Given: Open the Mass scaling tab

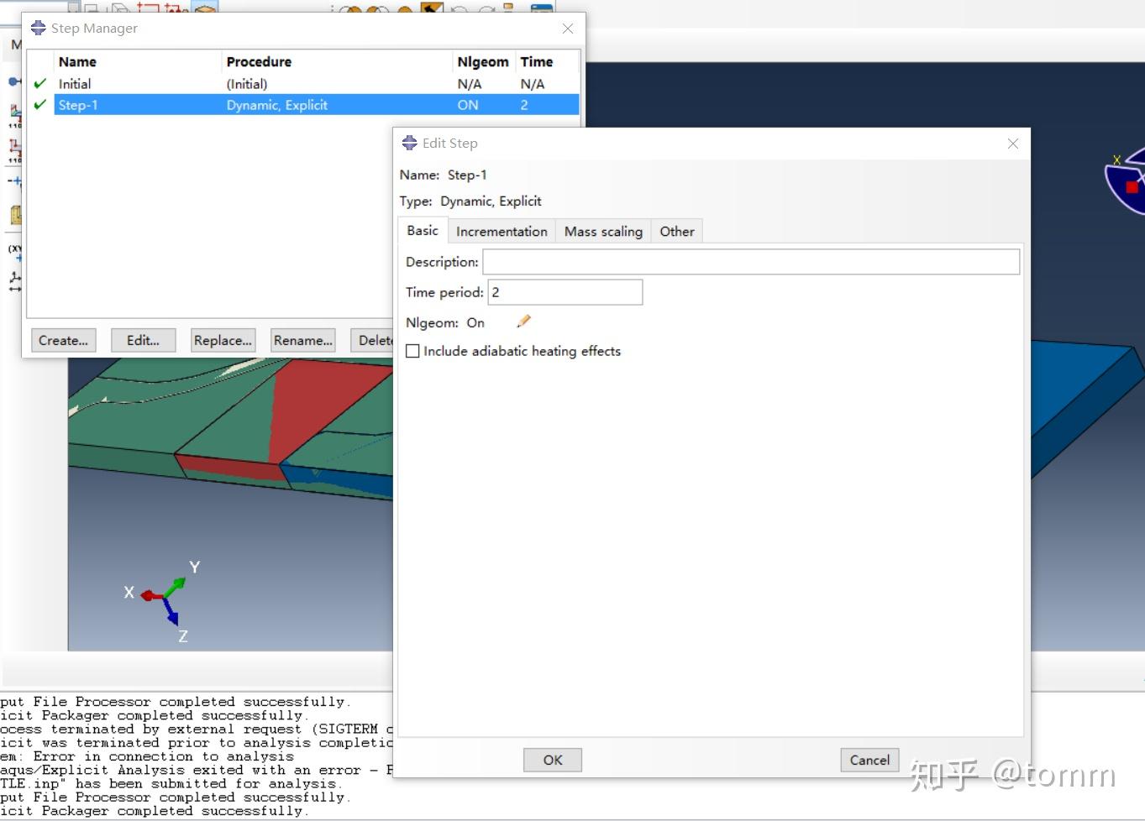Looking at the screenshot, I should 603,231.
